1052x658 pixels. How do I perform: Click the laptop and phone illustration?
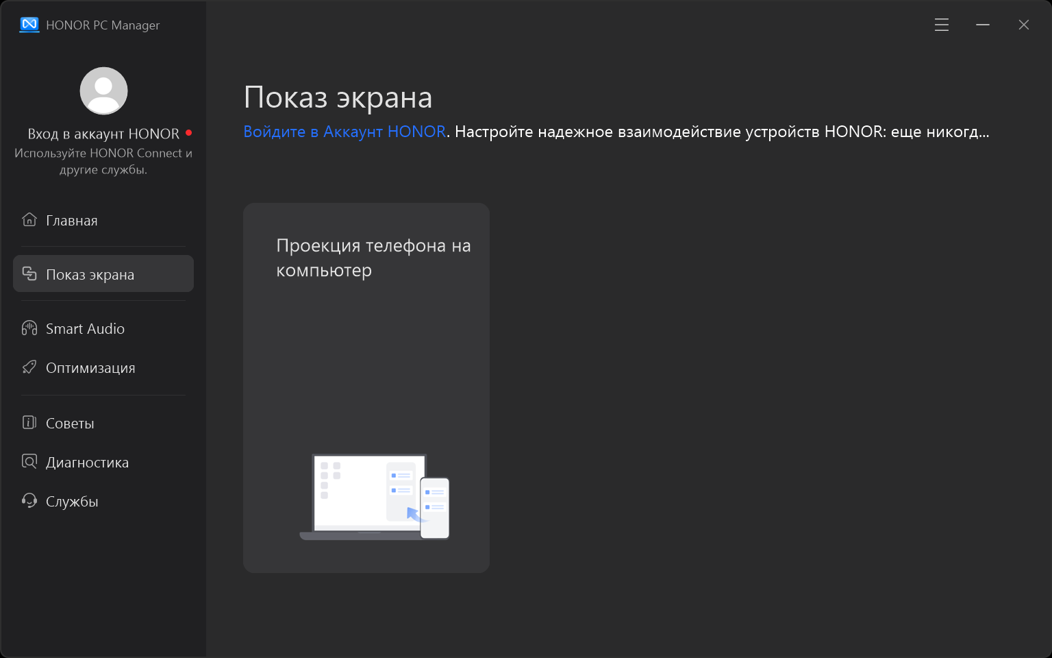tap(375, 497)
